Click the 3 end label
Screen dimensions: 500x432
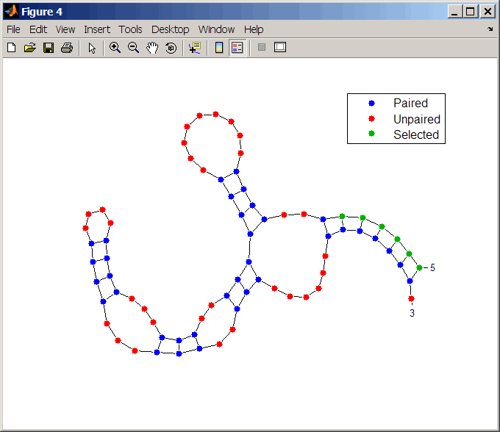coord(412,313)
